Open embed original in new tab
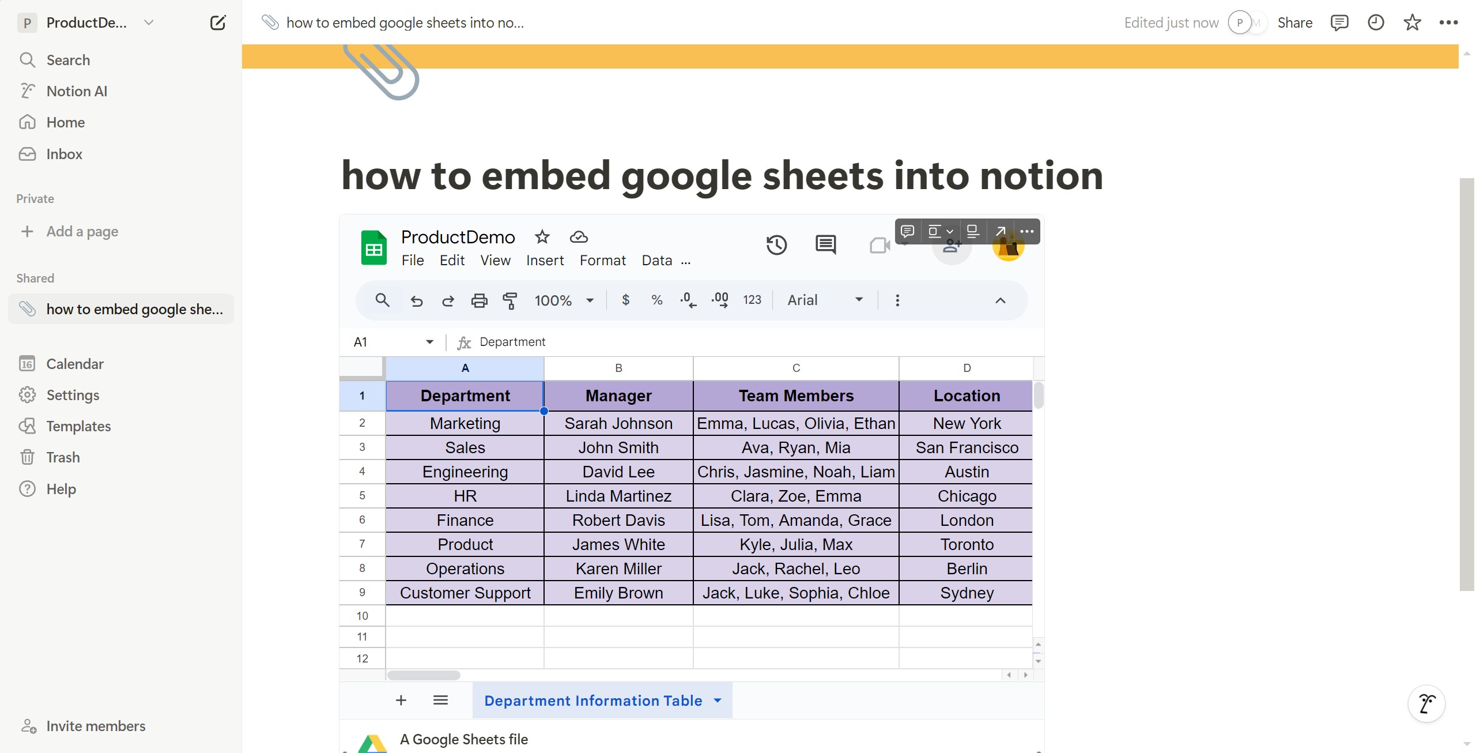Image resolution: width=1476 pixels, height=753 pixels. click(x=1001, y=231)
